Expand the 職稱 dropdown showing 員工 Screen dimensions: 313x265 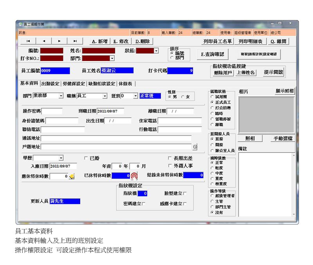click(104, 96)
